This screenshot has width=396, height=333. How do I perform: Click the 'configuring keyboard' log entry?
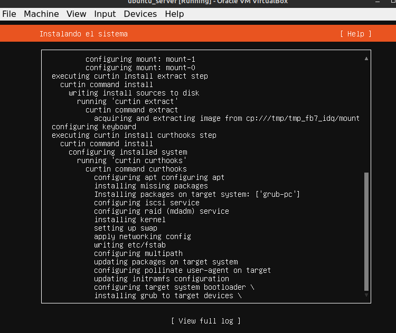[x=93, y=127]
